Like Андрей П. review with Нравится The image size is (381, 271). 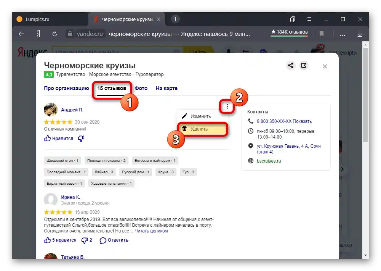click(59, 139)
